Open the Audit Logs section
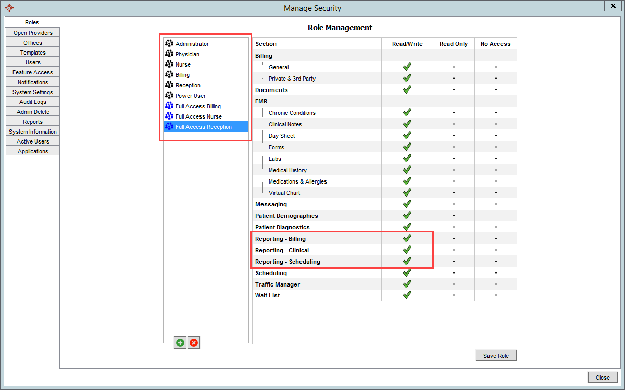The height and width of the screenshot is (390, 625). click(x=32, y=101)
